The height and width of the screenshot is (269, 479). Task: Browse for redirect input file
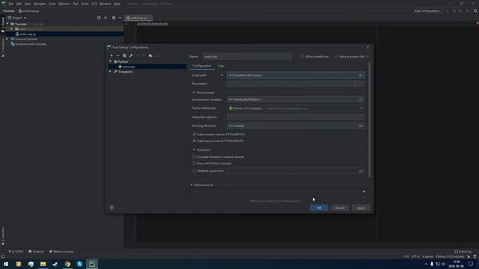coord(361,171)
